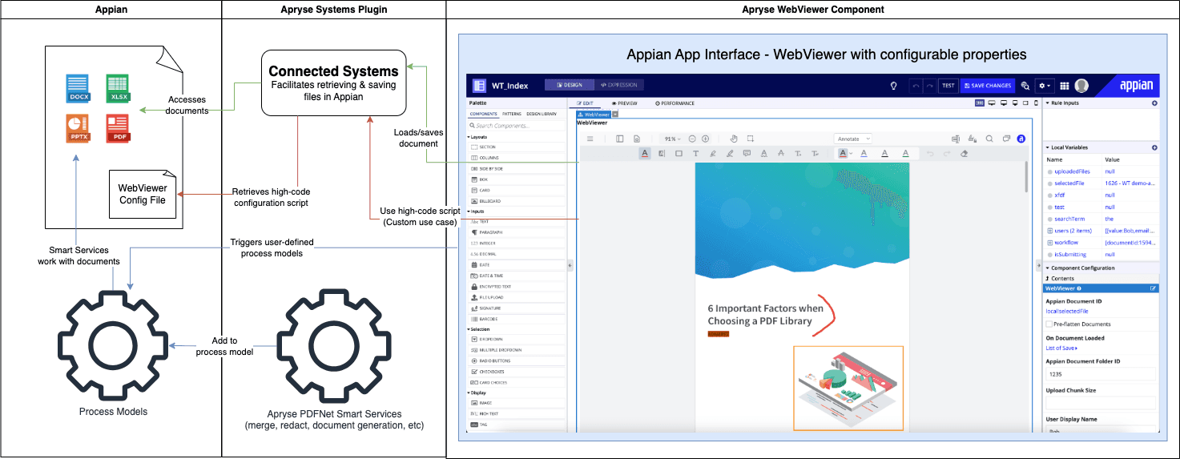Click the Test button
The height and width of the screenshot is (459, 1180).
(x=948, y=86)
